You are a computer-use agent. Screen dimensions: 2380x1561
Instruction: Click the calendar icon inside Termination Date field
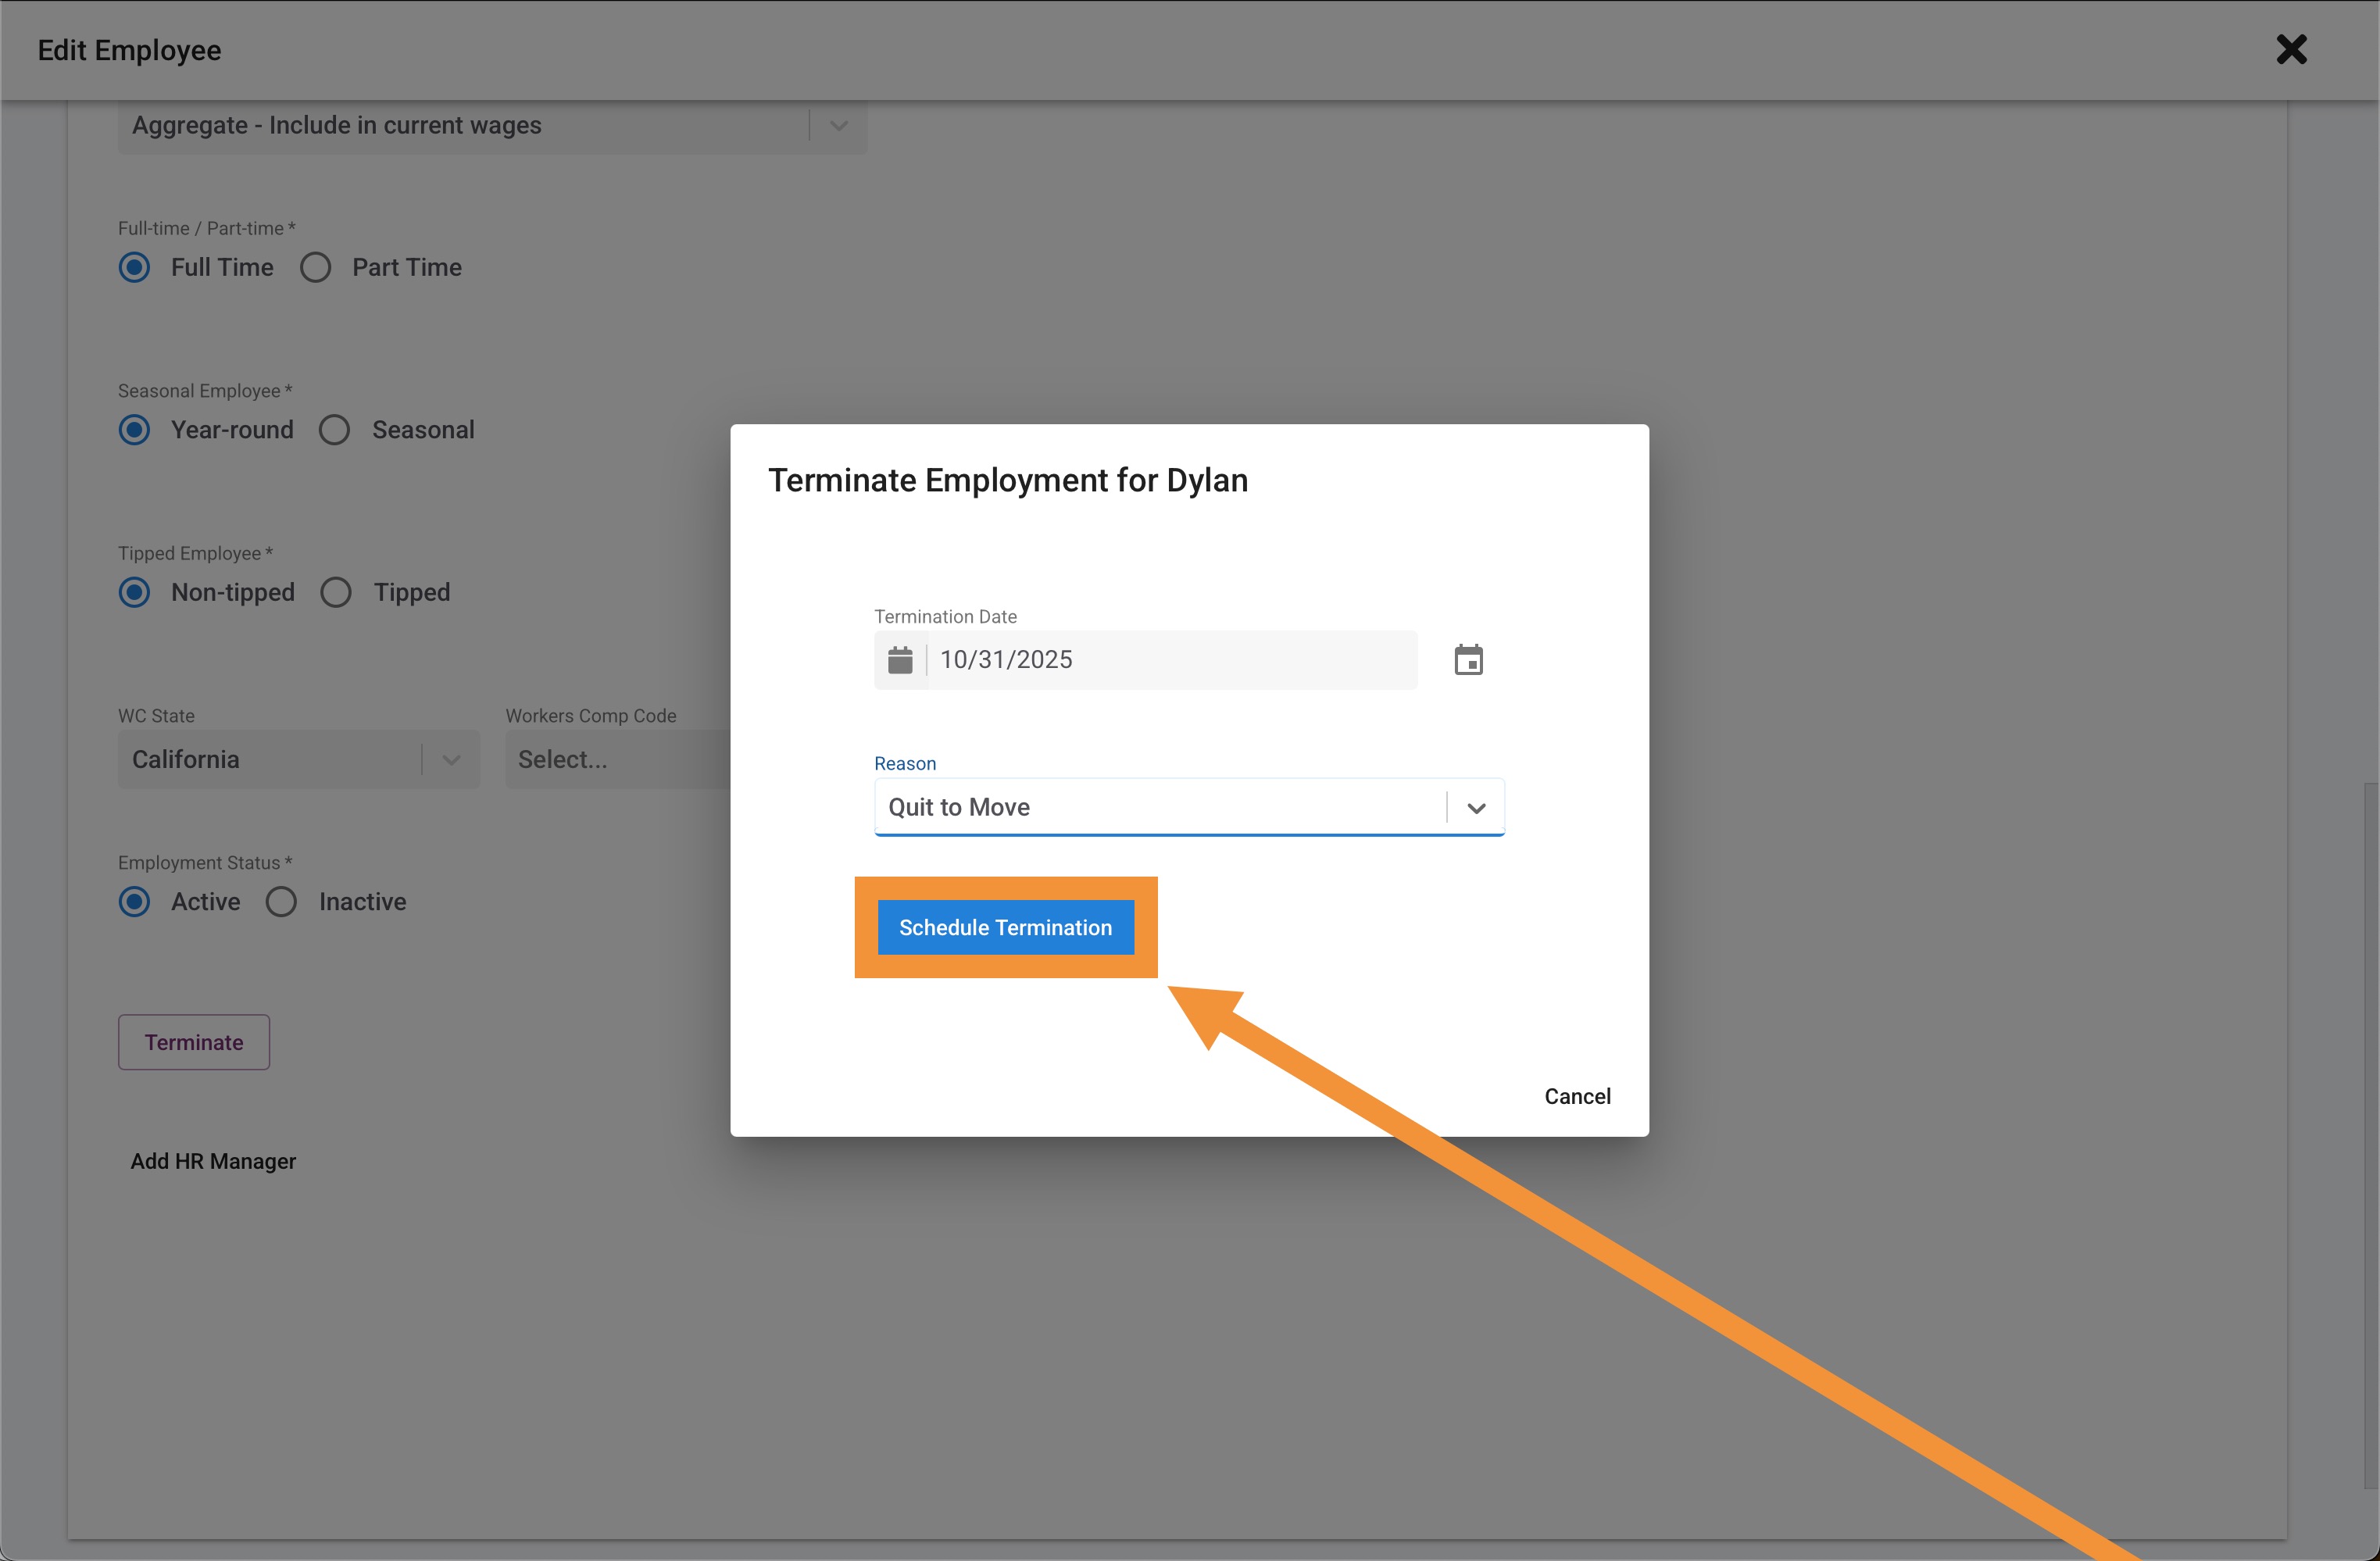point(900,660)
